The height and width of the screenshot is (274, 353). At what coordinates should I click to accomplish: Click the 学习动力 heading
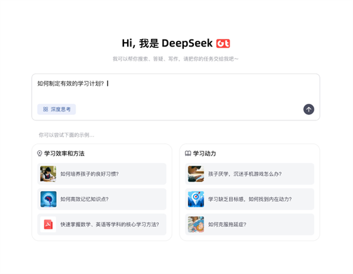[204, 154]
